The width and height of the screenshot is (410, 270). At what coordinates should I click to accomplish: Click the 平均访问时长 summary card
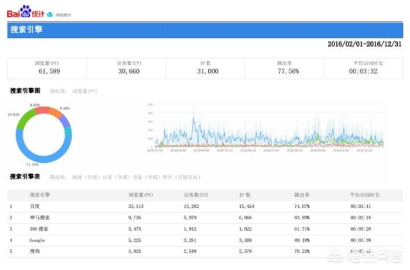point(363,67)
